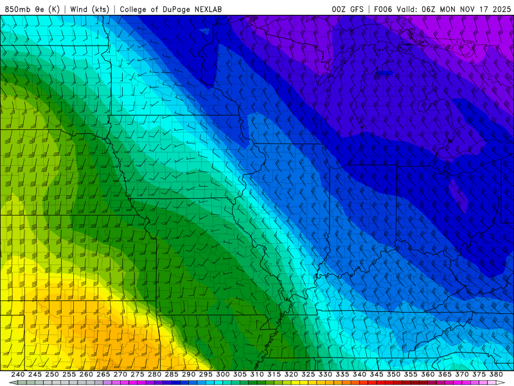This screenshot has height=386, width=514.
Task: Click the 'Wind (kts)' header label
Action: coord(89,9)
